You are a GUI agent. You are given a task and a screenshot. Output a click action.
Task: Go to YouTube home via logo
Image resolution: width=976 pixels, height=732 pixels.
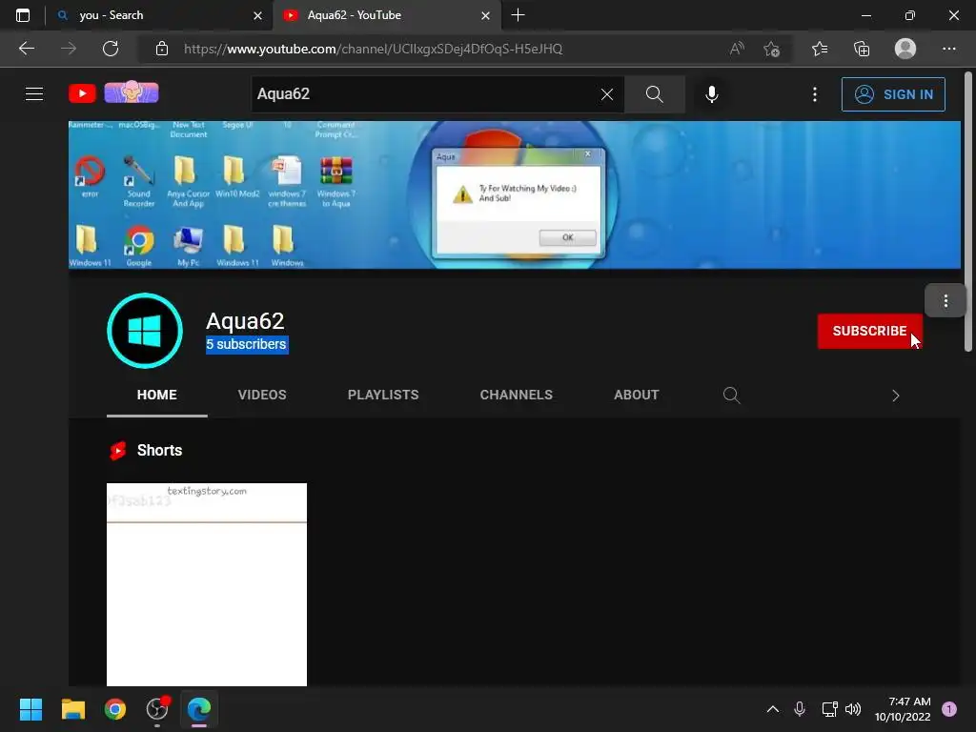point(82,93)
